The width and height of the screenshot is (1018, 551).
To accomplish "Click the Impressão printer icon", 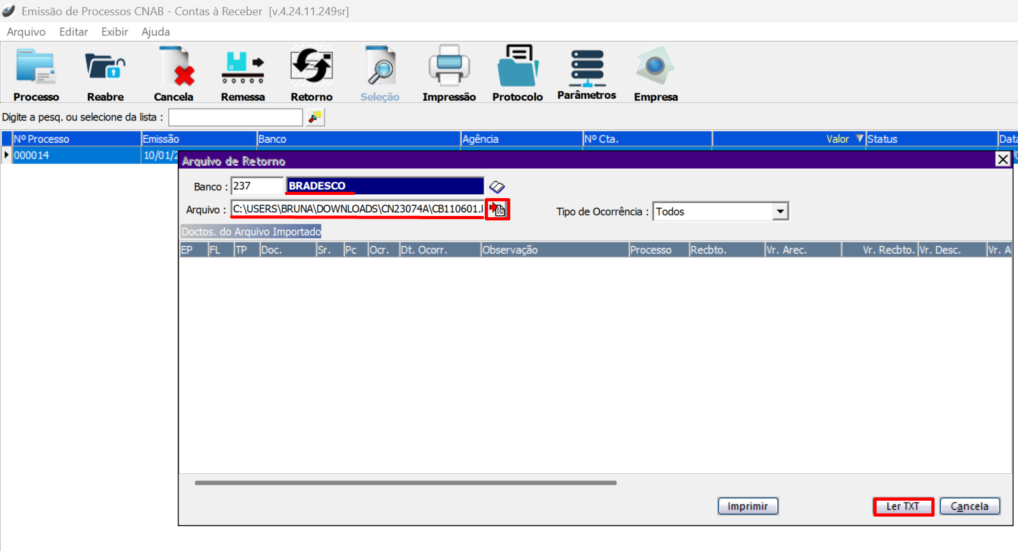I will [449, 68].
